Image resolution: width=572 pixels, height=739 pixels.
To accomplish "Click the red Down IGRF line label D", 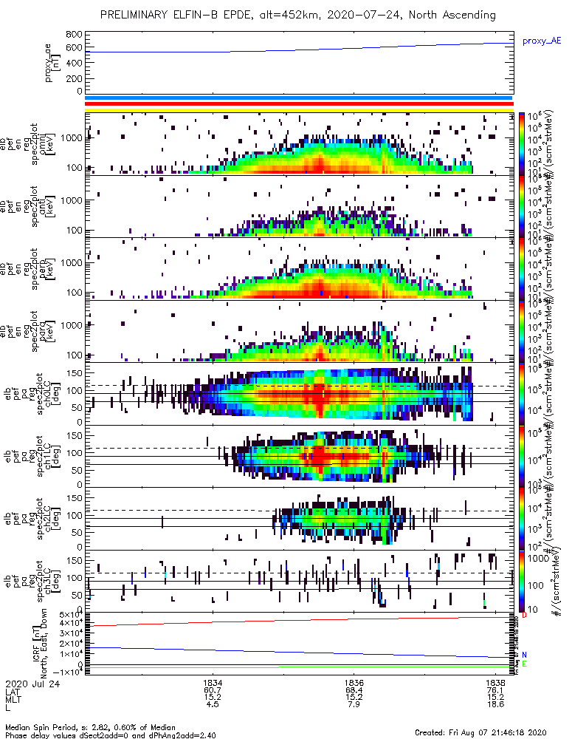I will tap(524, 615).
